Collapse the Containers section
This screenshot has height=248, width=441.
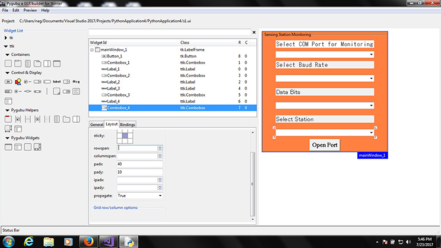click(8, 55)
